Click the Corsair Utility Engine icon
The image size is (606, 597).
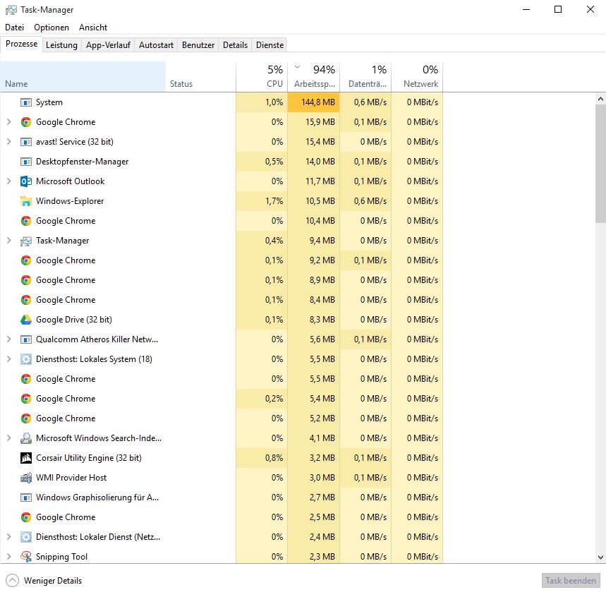[x=26, y=458]
